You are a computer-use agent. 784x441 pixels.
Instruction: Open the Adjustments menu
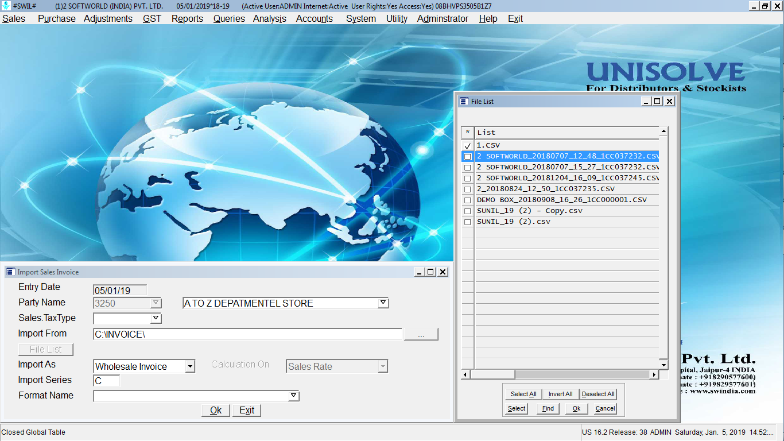tap(108, 18)
